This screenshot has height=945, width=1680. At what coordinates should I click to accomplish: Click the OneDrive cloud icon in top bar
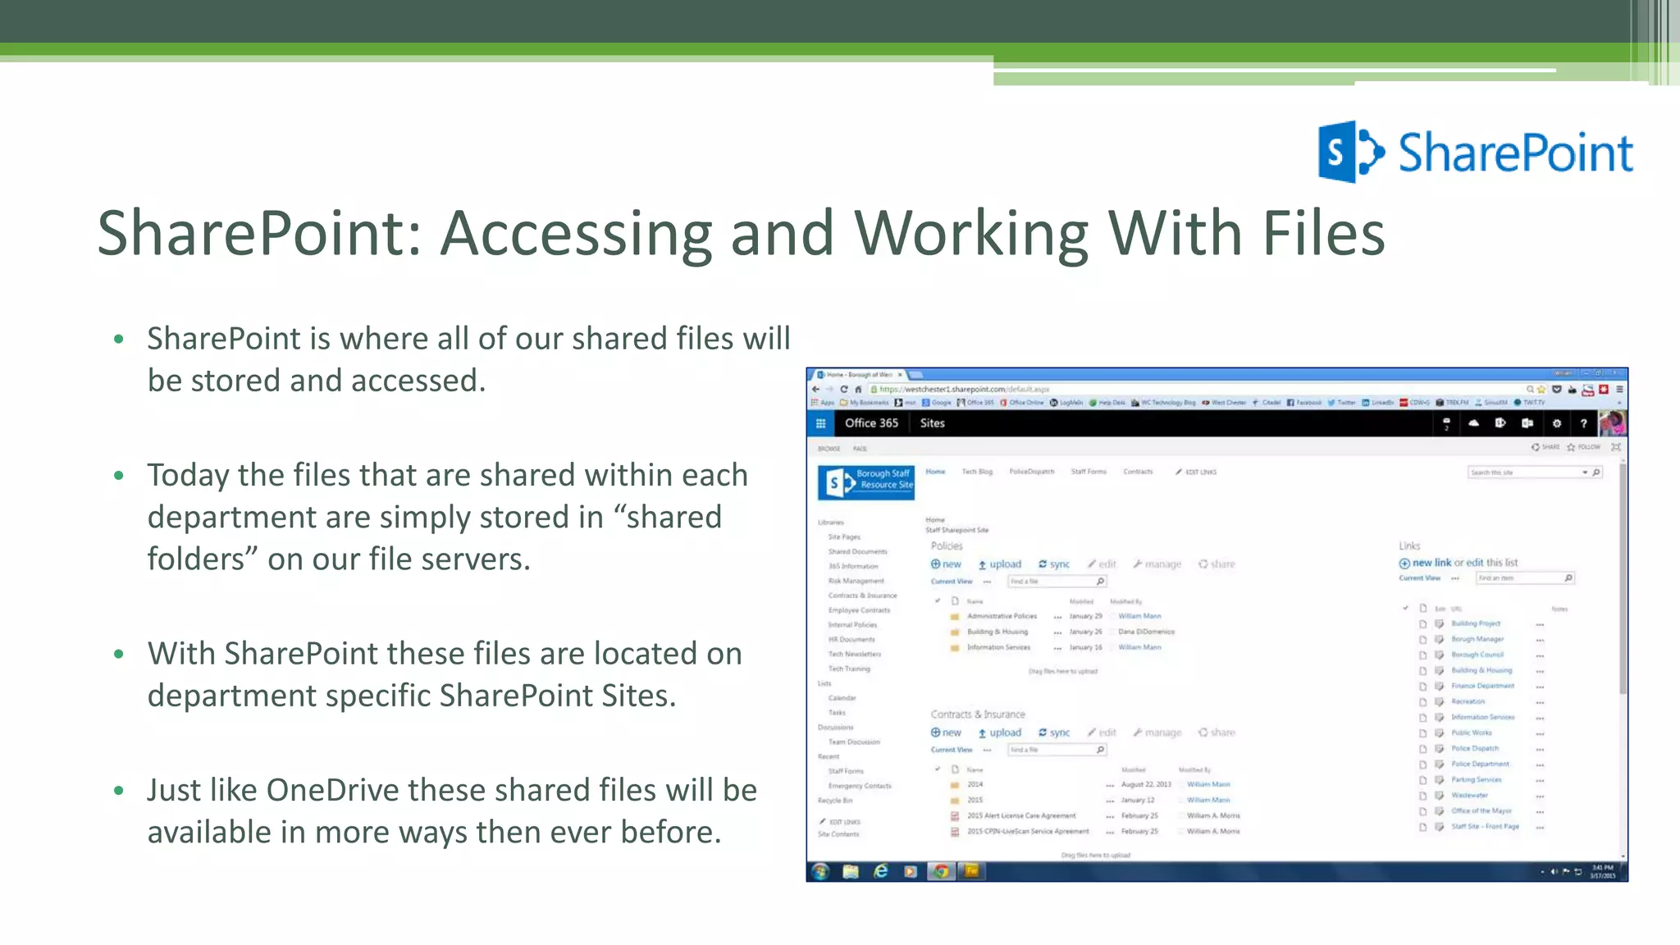coord(1473,423)
